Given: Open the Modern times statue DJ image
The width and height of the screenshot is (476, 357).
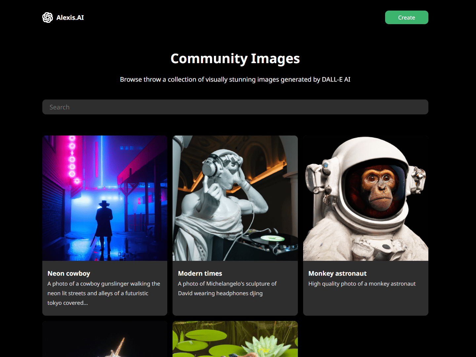Looking at the screenshot, I should point(235,198).
